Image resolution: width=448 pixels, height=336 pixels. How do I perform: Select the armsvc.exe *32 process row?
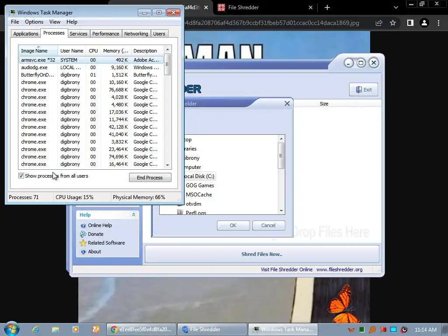(x=91, y=60)
